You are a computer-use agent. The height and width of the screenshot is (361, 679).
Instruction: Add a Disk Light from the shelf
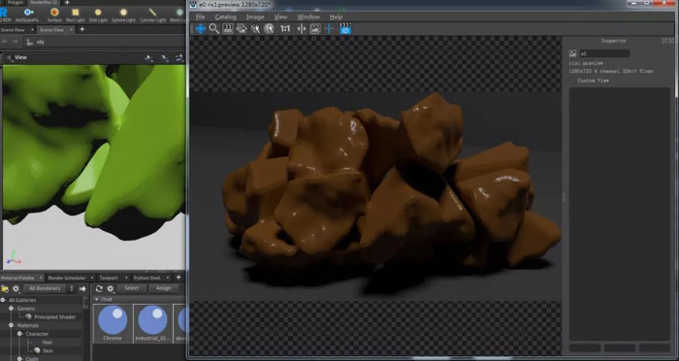tap(98, 15)
